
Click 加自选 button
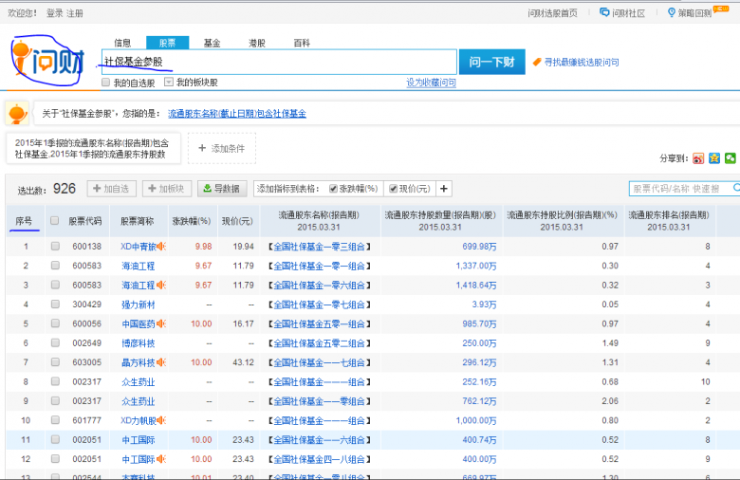tap(111, 189)
